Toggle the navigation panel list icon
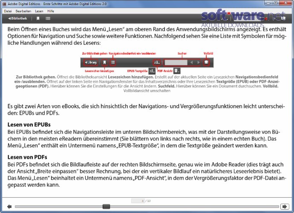This screenshot has height=213, width=294. (48, 18)
